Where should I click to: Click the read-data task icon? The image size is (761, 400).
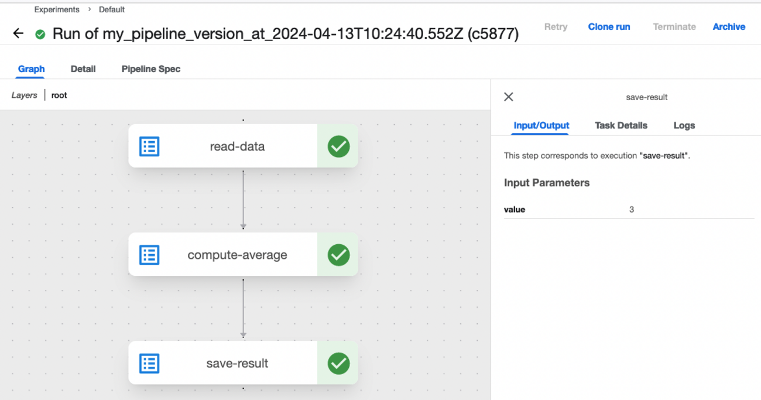pos(150,146)
